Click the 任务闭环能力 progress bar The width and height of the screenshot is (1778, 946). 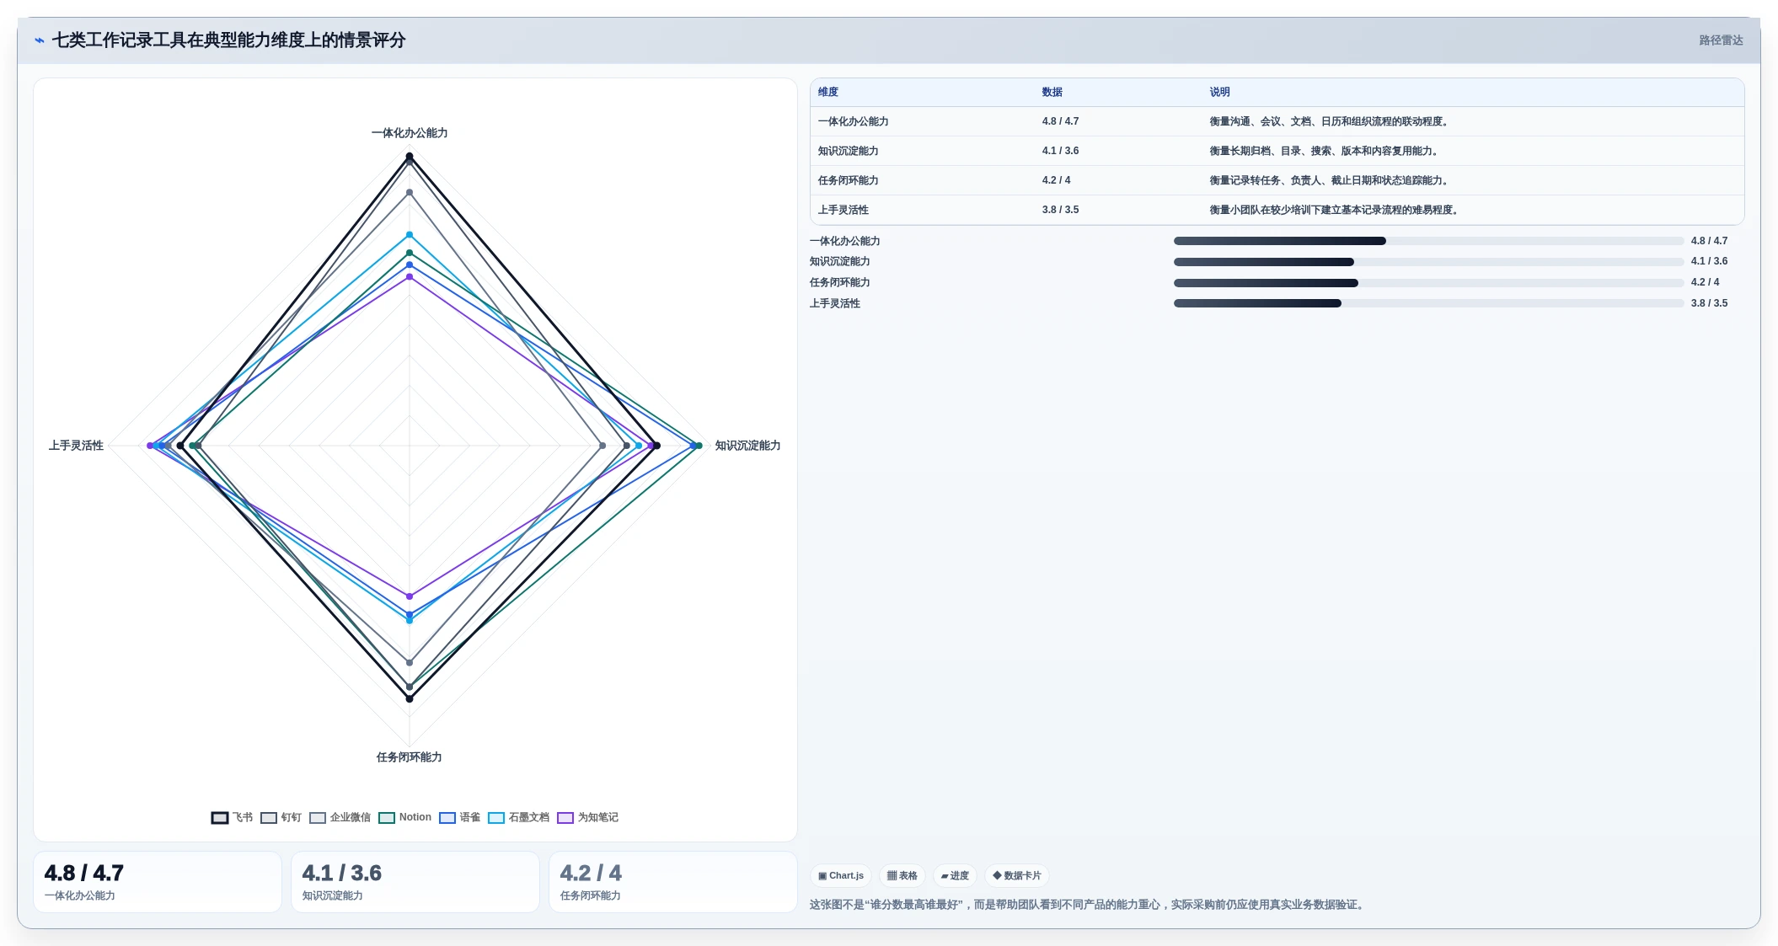point(1428,283)
